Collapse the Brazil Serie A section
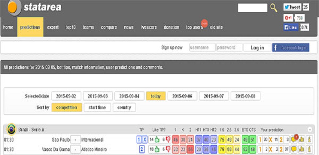This screenshot has width=319, height=155. click(310, 130)
